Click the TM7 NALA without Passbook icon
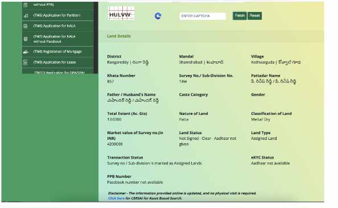This screenshot has height=208, width=338. (x=26, y=39)
